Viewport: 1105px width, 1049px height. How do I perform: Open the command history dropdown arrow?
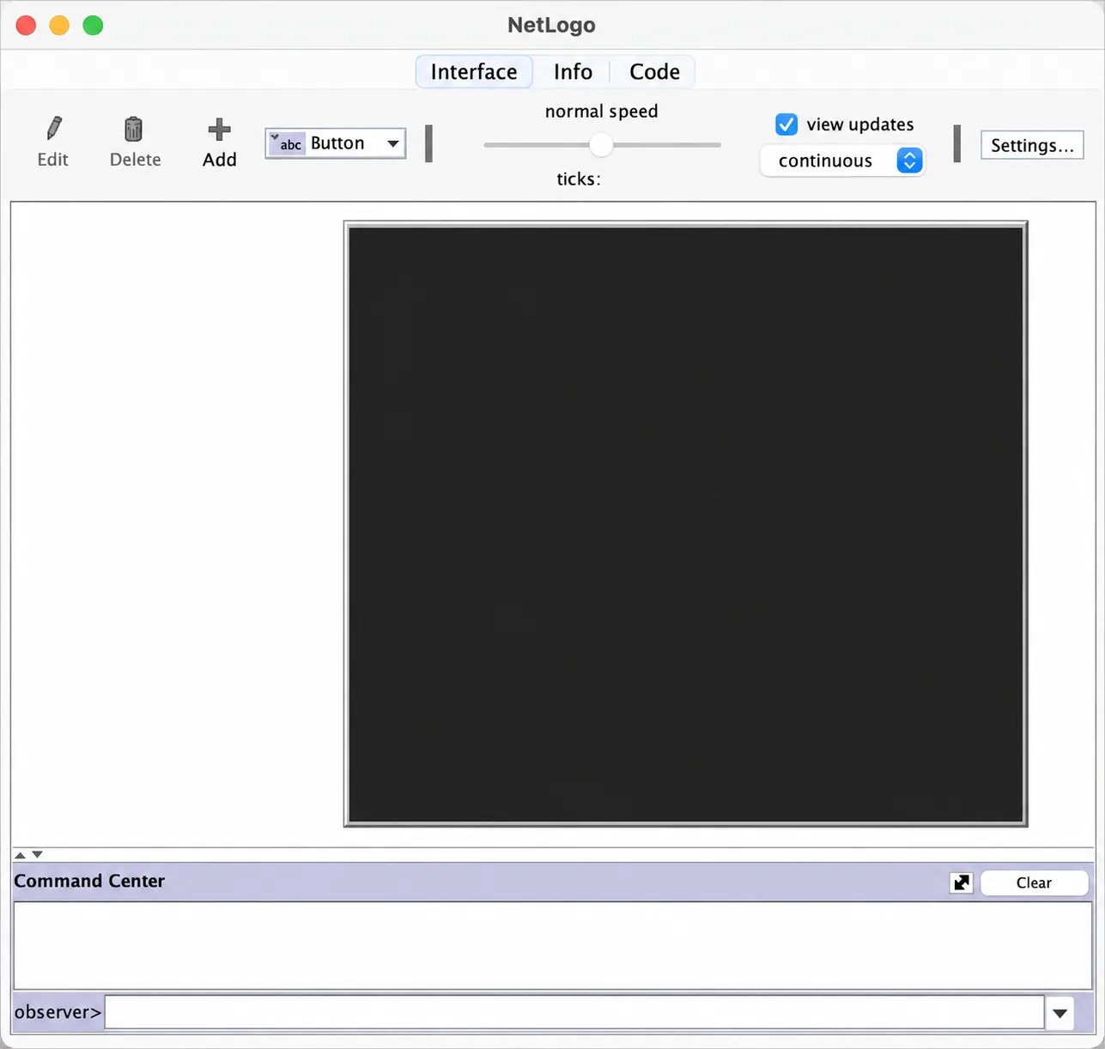1059,1013
